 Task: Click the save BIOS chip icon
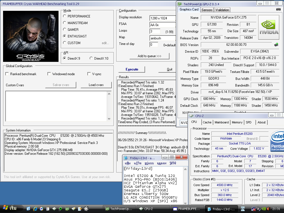[x=276, y=45]
